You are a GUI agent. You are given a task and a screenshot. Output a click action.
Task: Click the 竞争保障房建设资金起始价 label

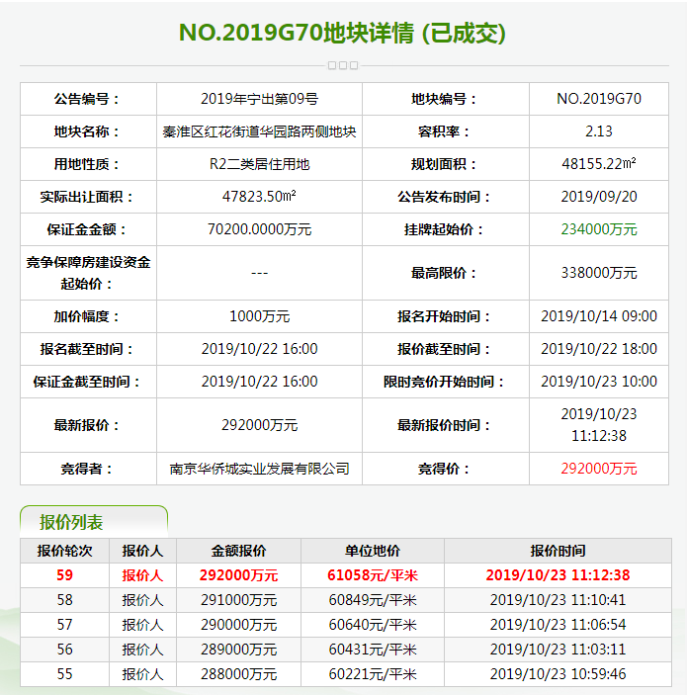[x=88, y=273]
